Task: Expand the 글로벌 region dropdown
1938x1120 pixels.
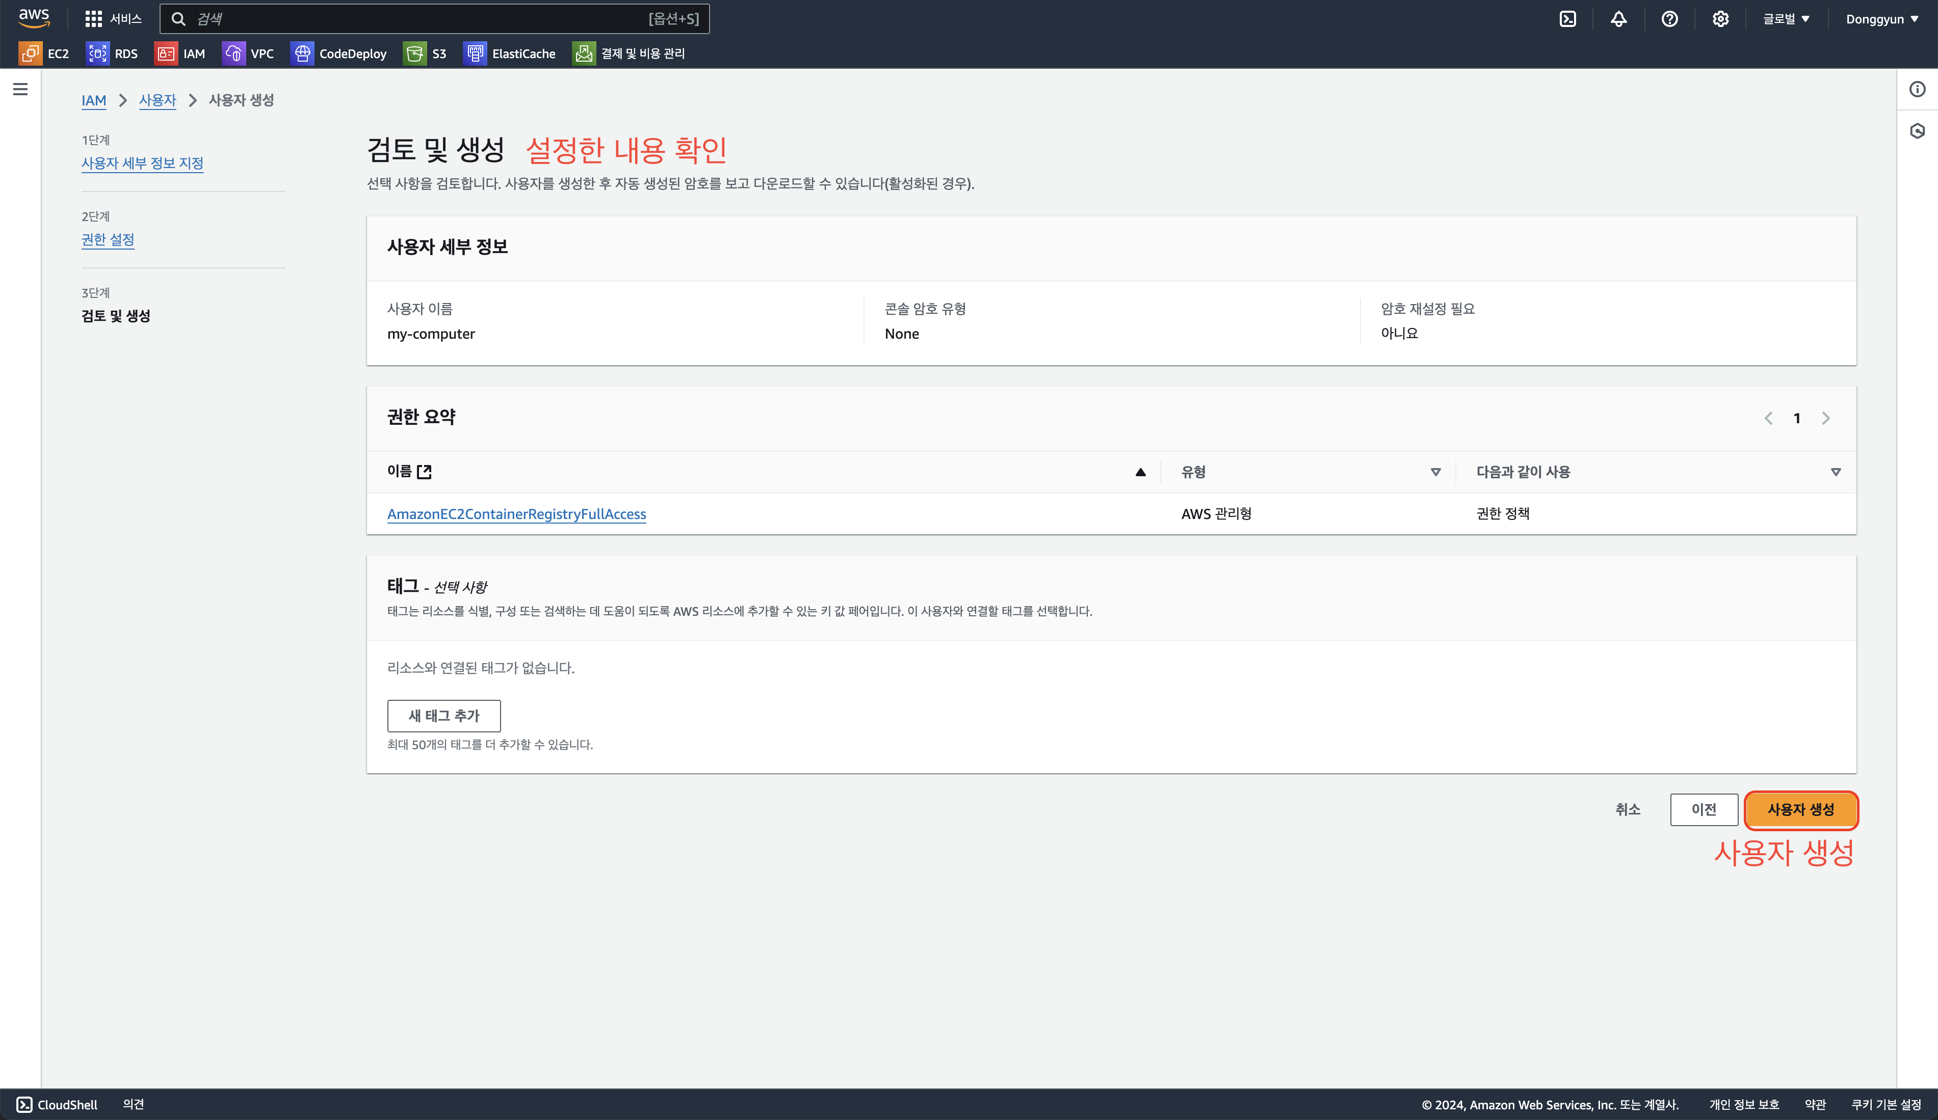Action: [1786, 19]
